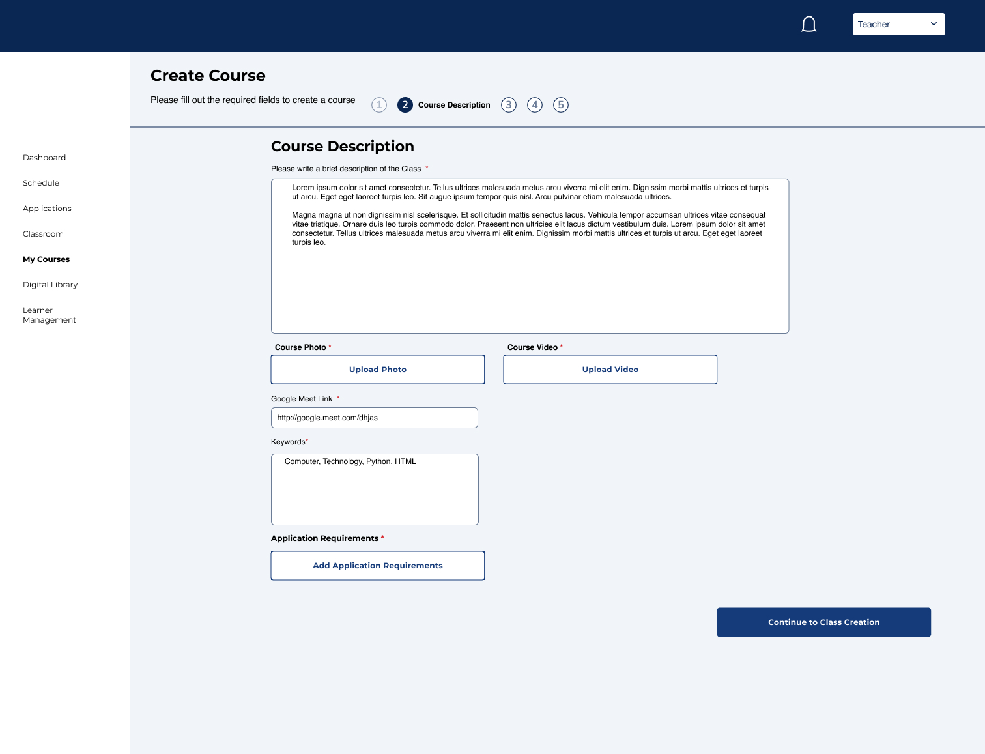Screen dimensions: 985x754
Task: Select step 2 Course Description indicator
Action: [405, 105]
